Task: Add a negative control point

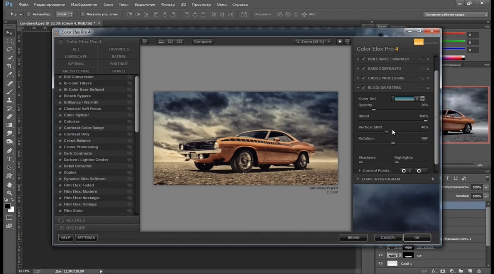Action: click(x=421, y=170)
